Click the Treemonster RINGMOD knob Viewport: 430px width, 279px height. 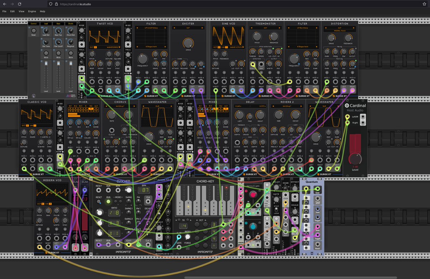click(x=274, y=36)
